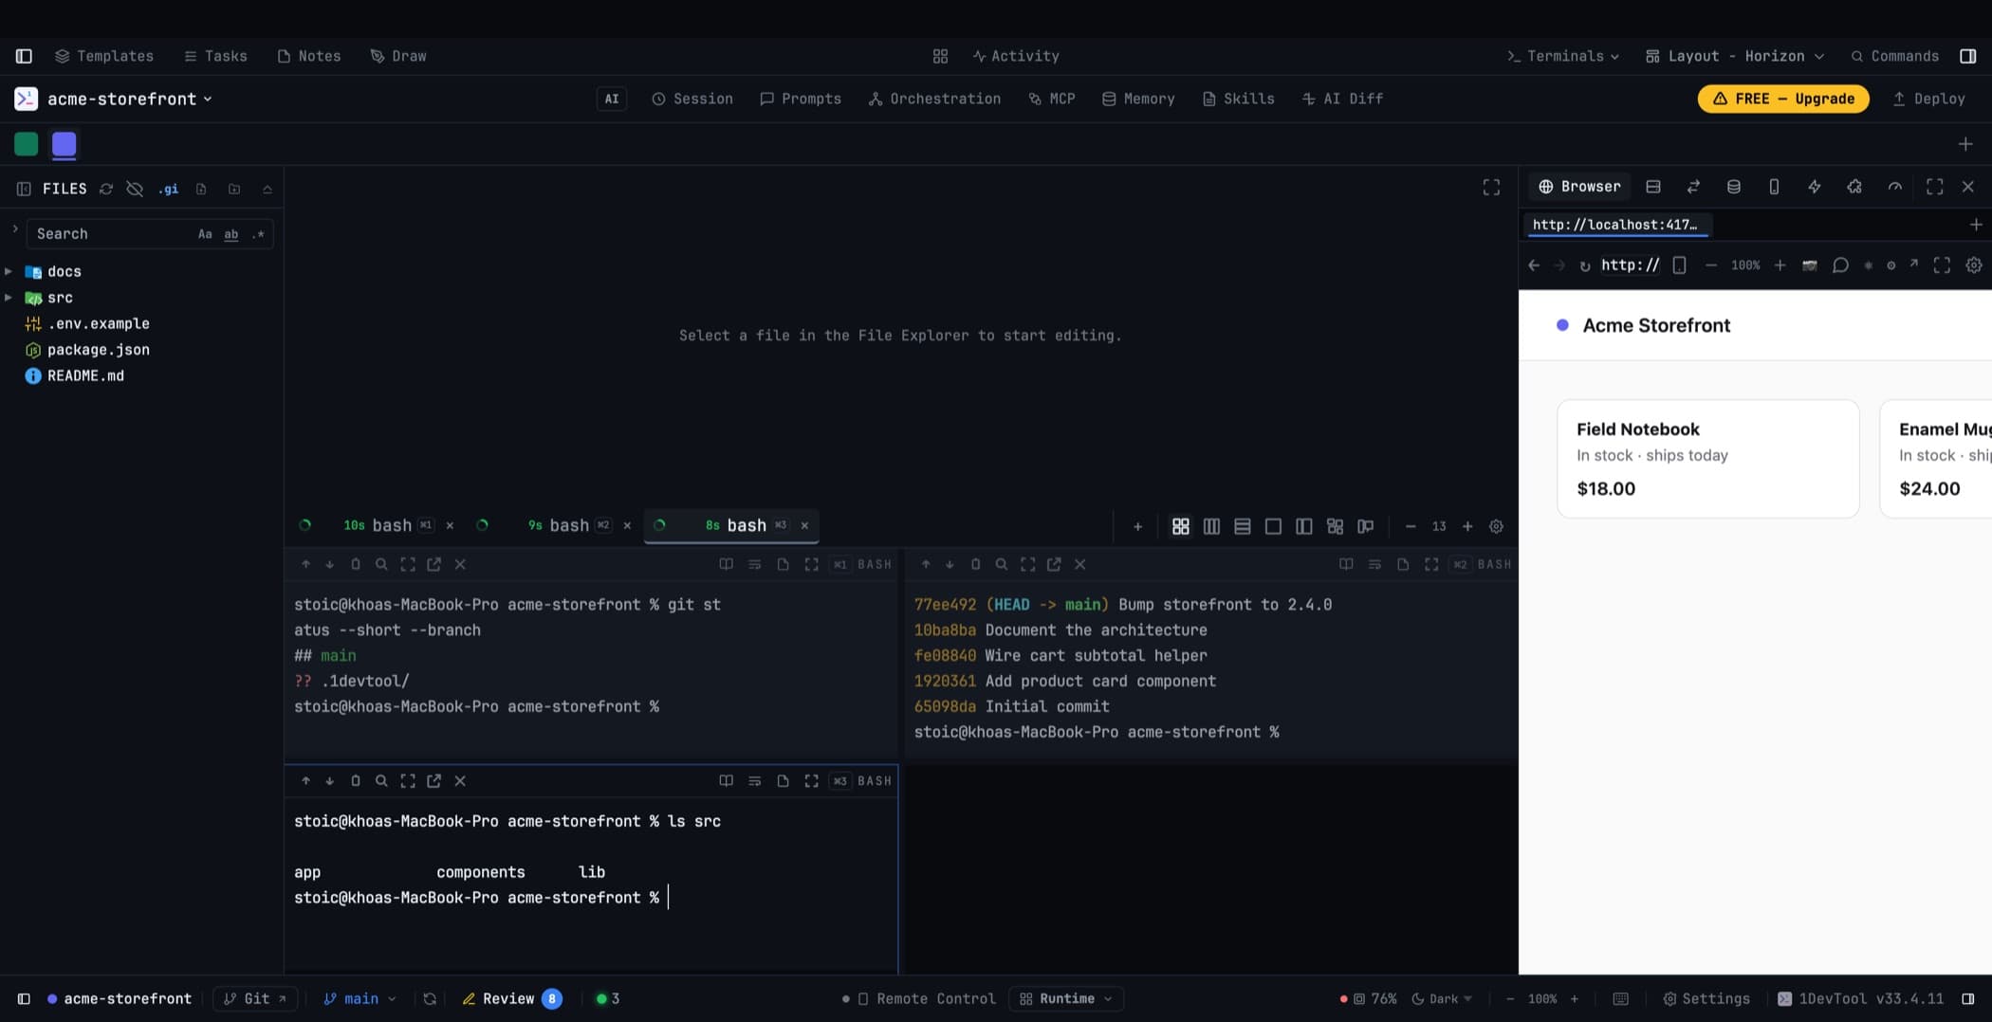Open the puzzle-piece extensions icon
1992x1022 pixels.
pyautogui.click(x=1854, y=187)
